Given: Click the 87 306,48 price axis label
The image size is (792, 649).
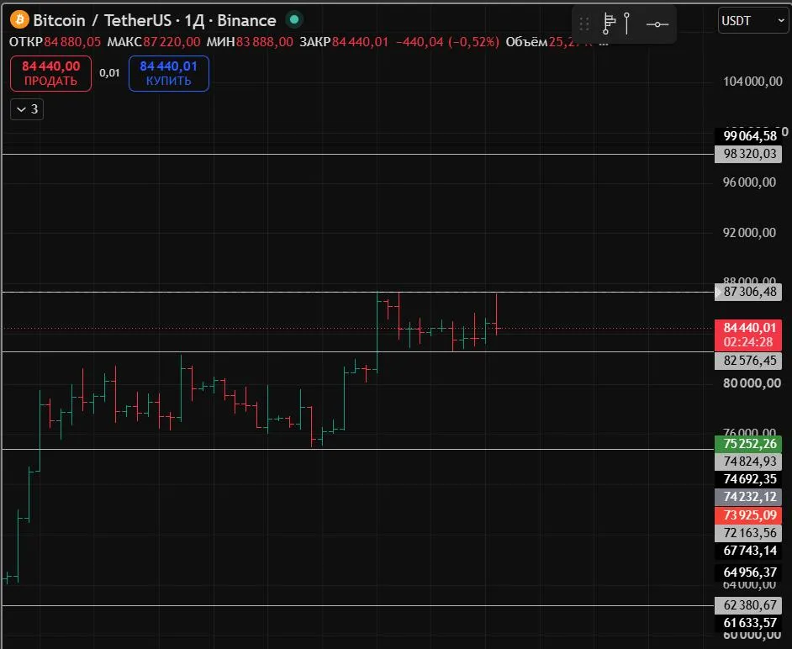Looking at the screenshot, I should [748, 292].
